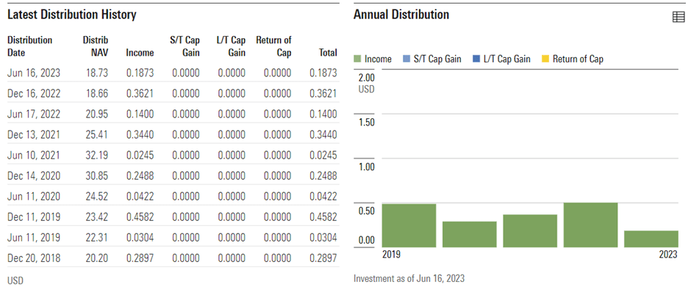
Task: Click the tallest bar for 2022
Action: 590,225
